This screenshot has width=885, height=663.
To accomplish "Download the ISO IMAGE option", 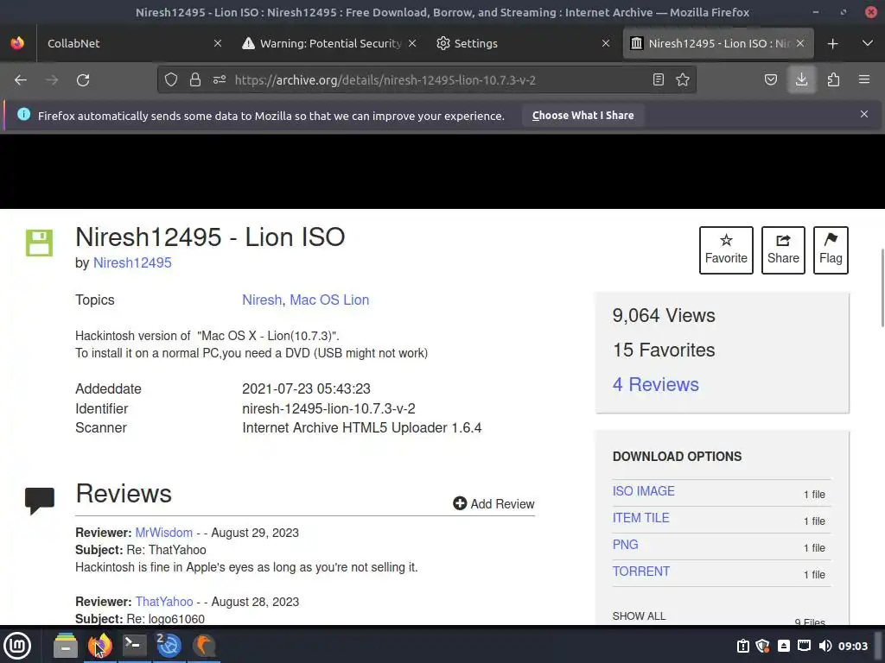I will coord(643,491).
